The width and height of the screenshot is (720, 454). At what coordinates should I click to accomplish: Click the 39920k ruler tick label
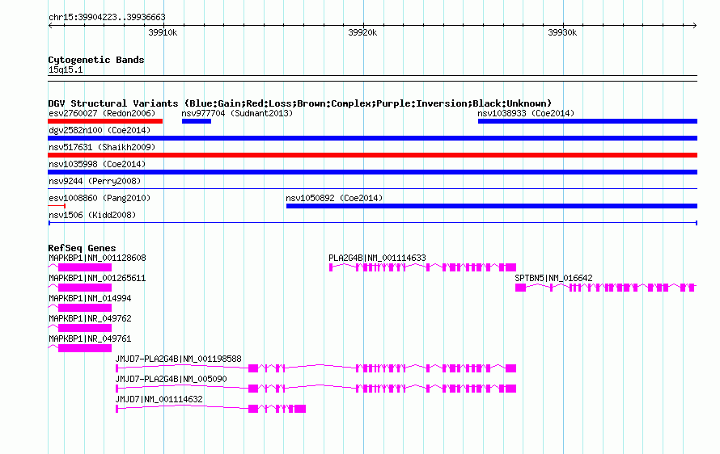(362, 32)
